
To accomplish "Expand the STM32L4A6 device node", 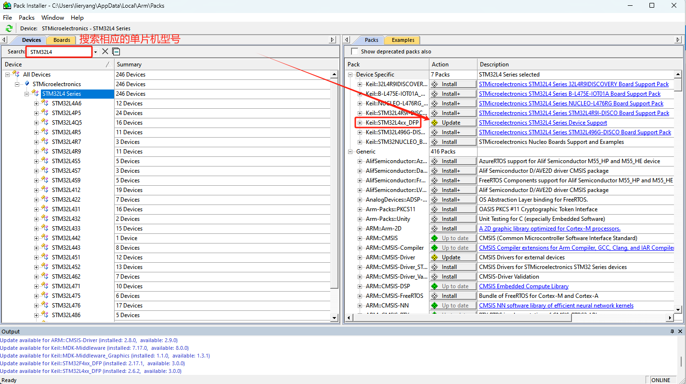I will click(x=36, y=103).
